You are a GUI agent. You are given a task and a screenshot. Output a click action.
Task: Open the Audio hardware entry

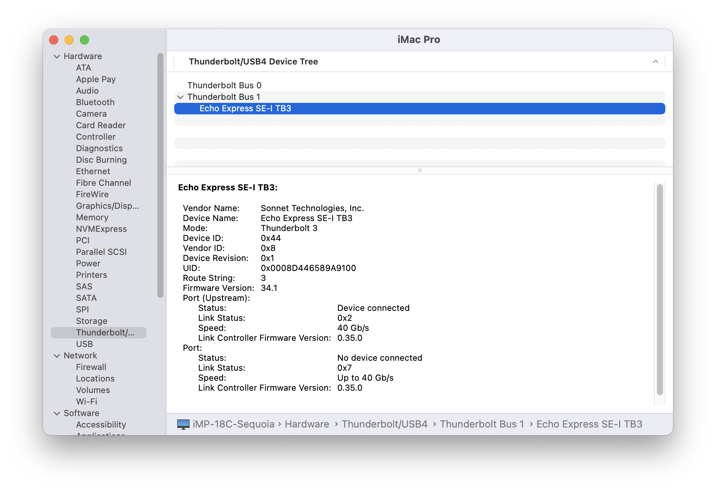87,91
